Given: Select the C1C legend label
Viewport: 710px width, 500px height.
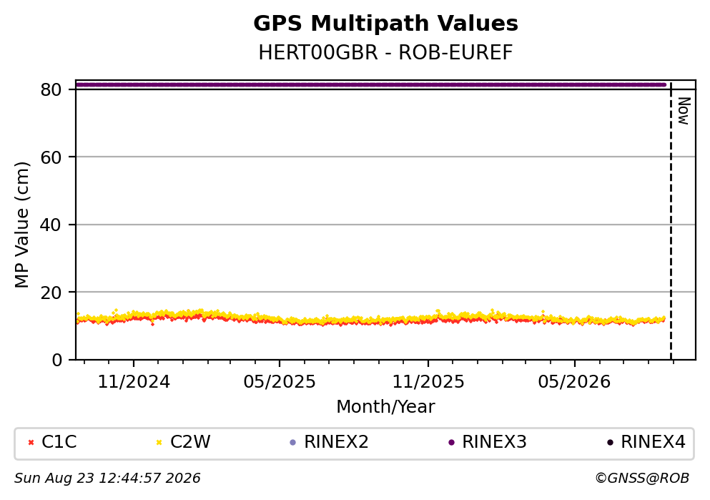Looking at the screenshot, I should tap(59, 442).
